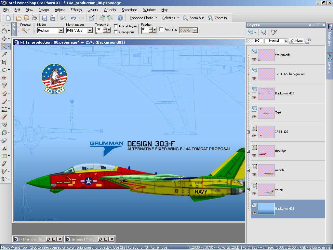The height and width of the screenshot is (250, 333).
Task: Select the Background01 layer thumbnail
Action: coord(266,209)
